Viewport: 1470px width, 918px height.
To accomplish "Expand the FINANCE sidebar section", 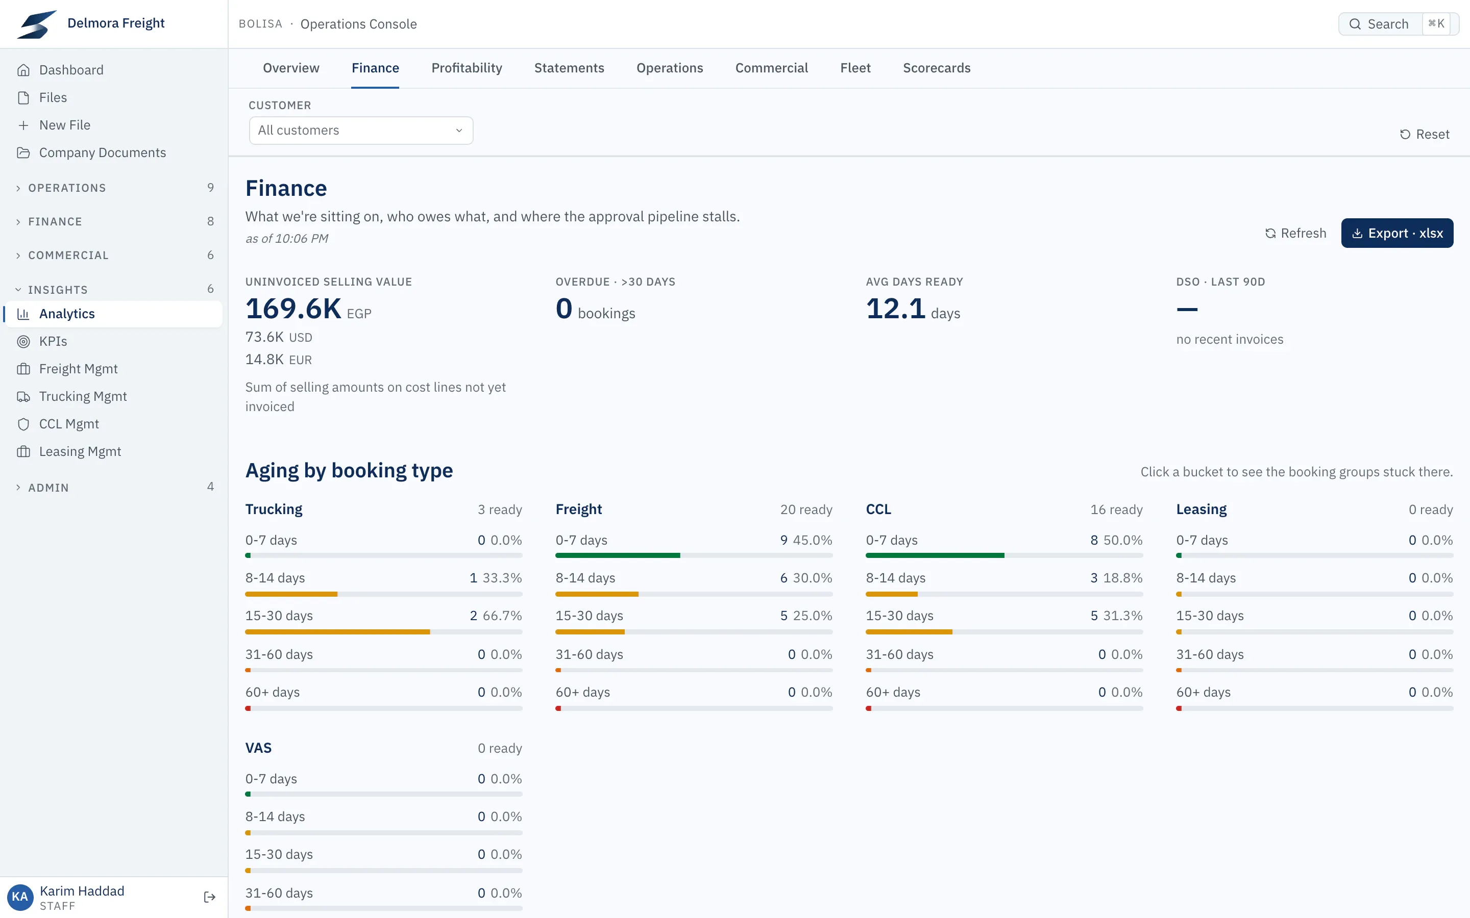I will [114, 222].
